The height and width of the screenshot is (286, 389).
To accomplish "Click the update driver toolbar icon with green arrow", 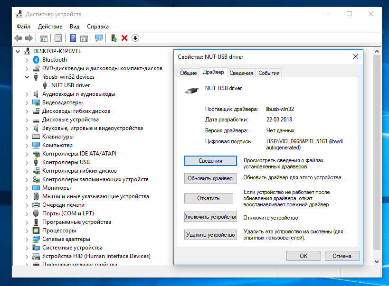I will coord(114,38).
